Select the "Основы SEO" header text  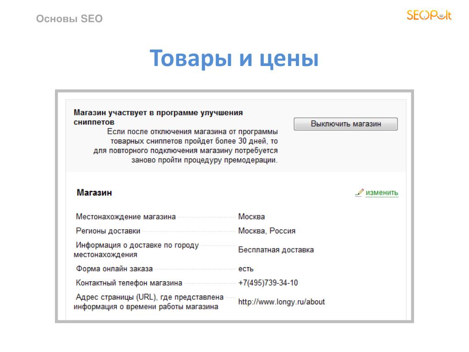point(70,18)
